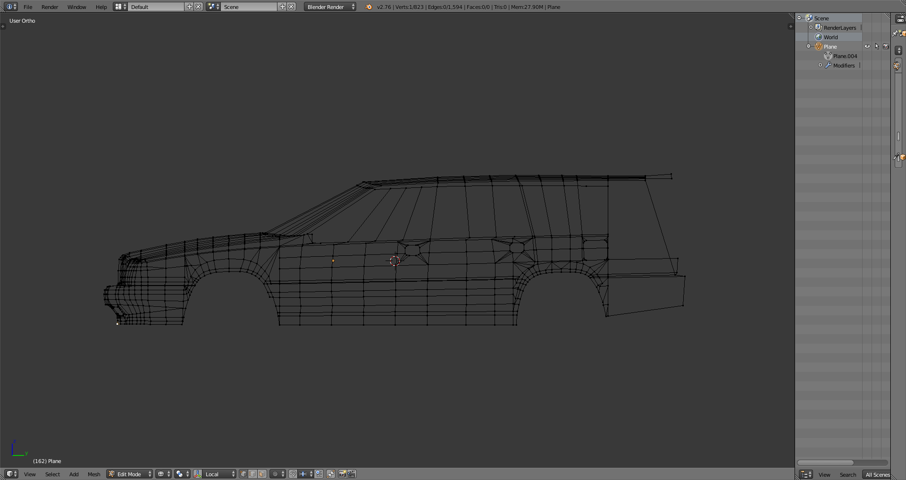Open the File menu
906x480 pixels.
[x=28, y=7]
